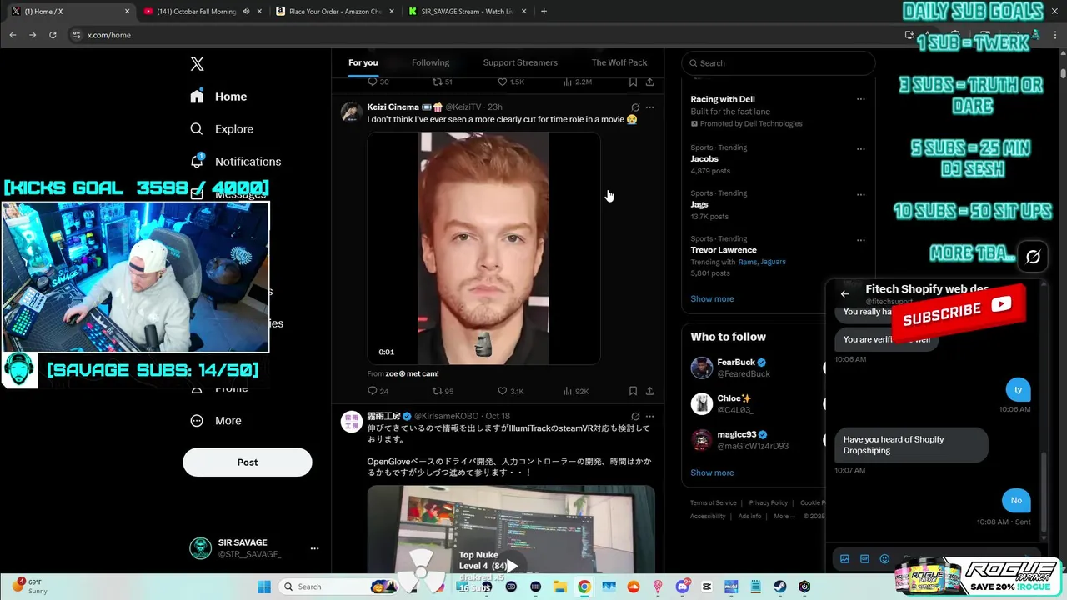Screen dimensions: 1067x600
Task: Open a new browser tab
Action: [x=544, y=12]
